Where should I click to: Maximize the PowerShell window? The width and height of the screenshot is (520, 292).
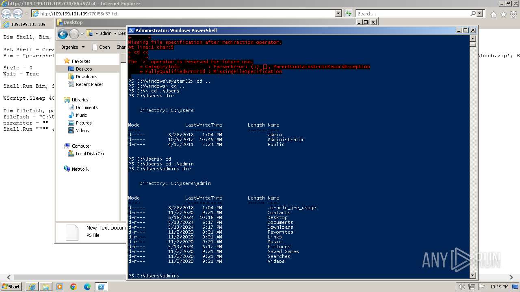(x=466, y=30)
